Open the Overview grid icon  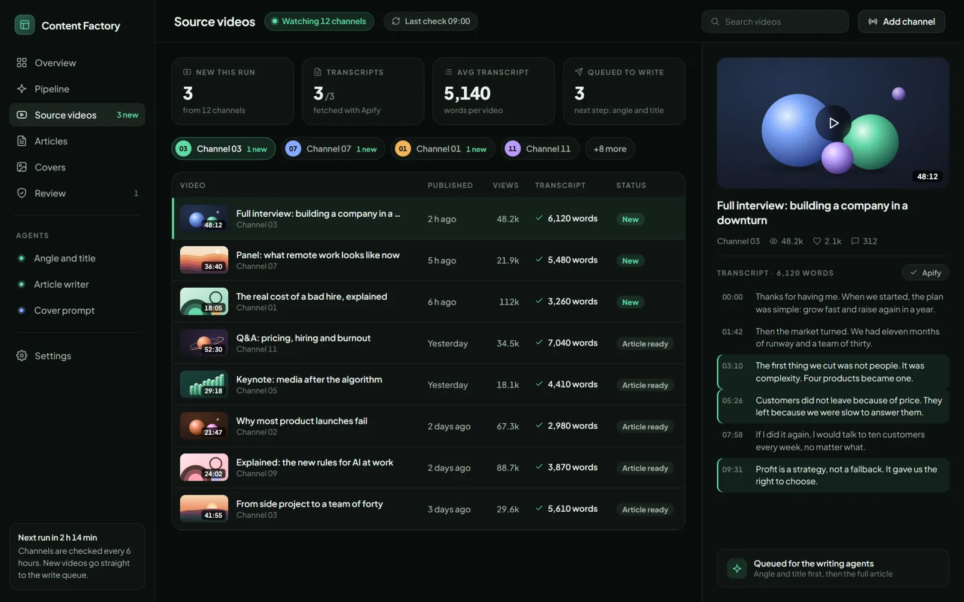coord(22,63)
